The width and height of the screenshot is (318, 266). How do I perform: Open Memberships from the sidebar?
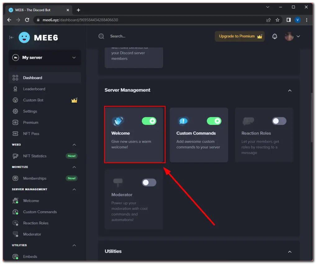click(x=35, y=178)
